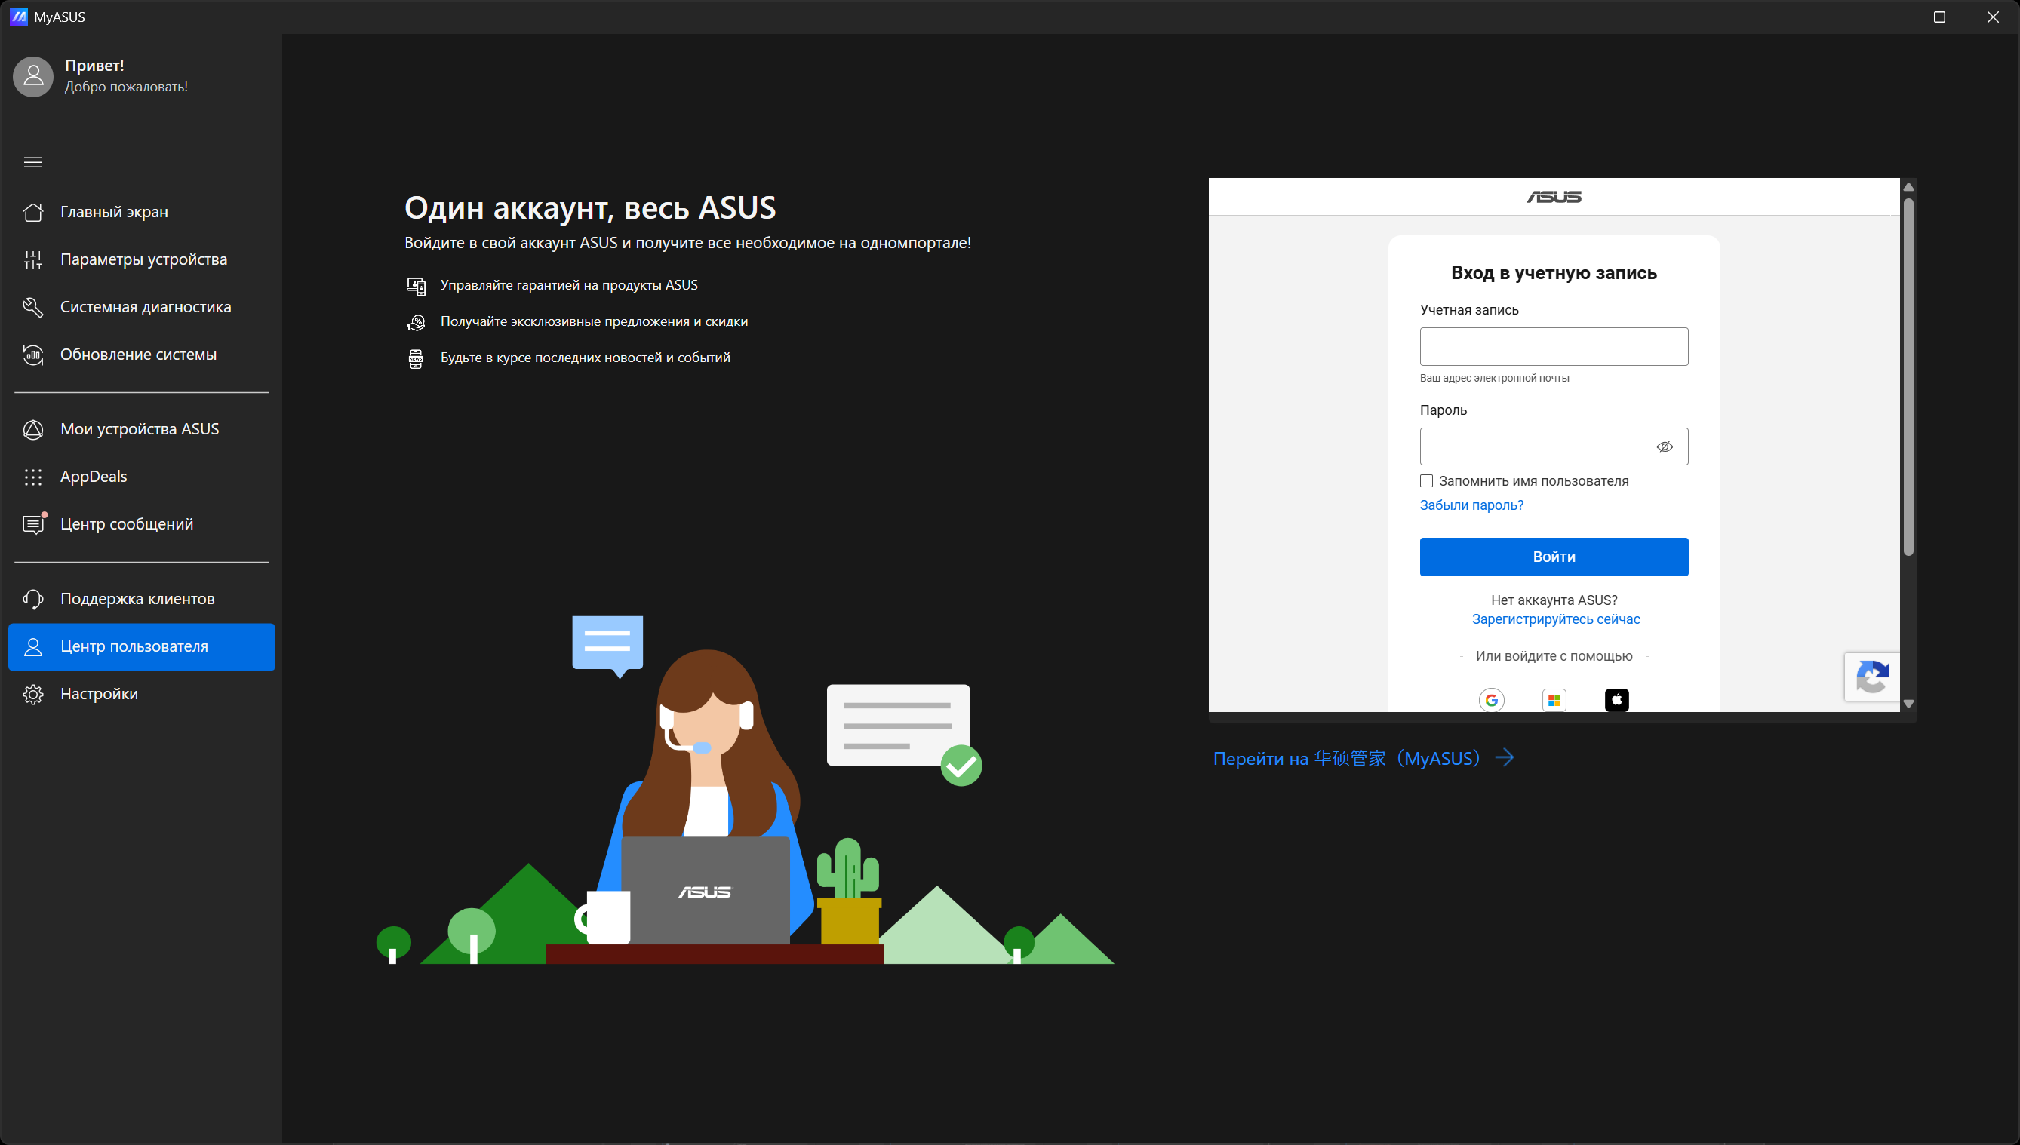
Task: Focus the Учетная запись email field
Action: (x=1554, y=346)
